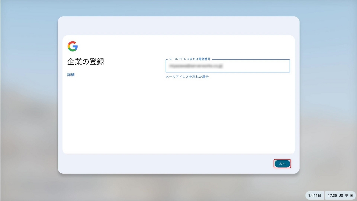
Task: Click メールアドレスを忘れた場合 link
Action: 187,77
